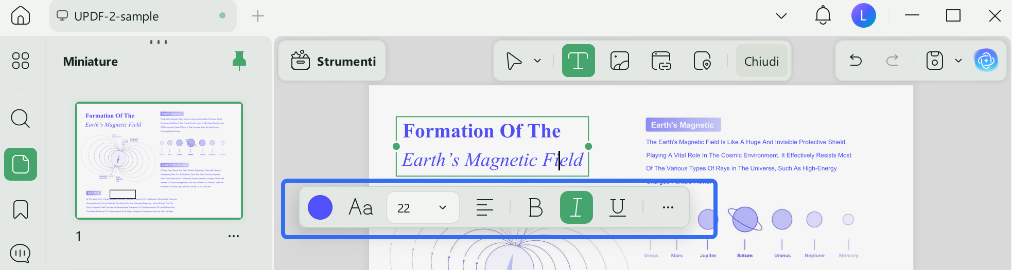Redo the last action
1012x270 pixels.
(x=892, y=60)
